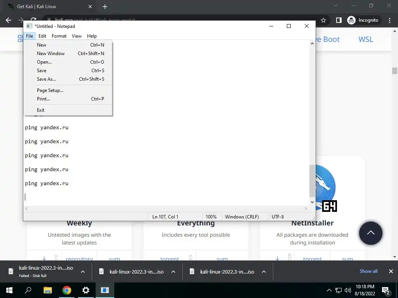Click Save in the File menu
This screenshot has width=398, height=298.
68,71
